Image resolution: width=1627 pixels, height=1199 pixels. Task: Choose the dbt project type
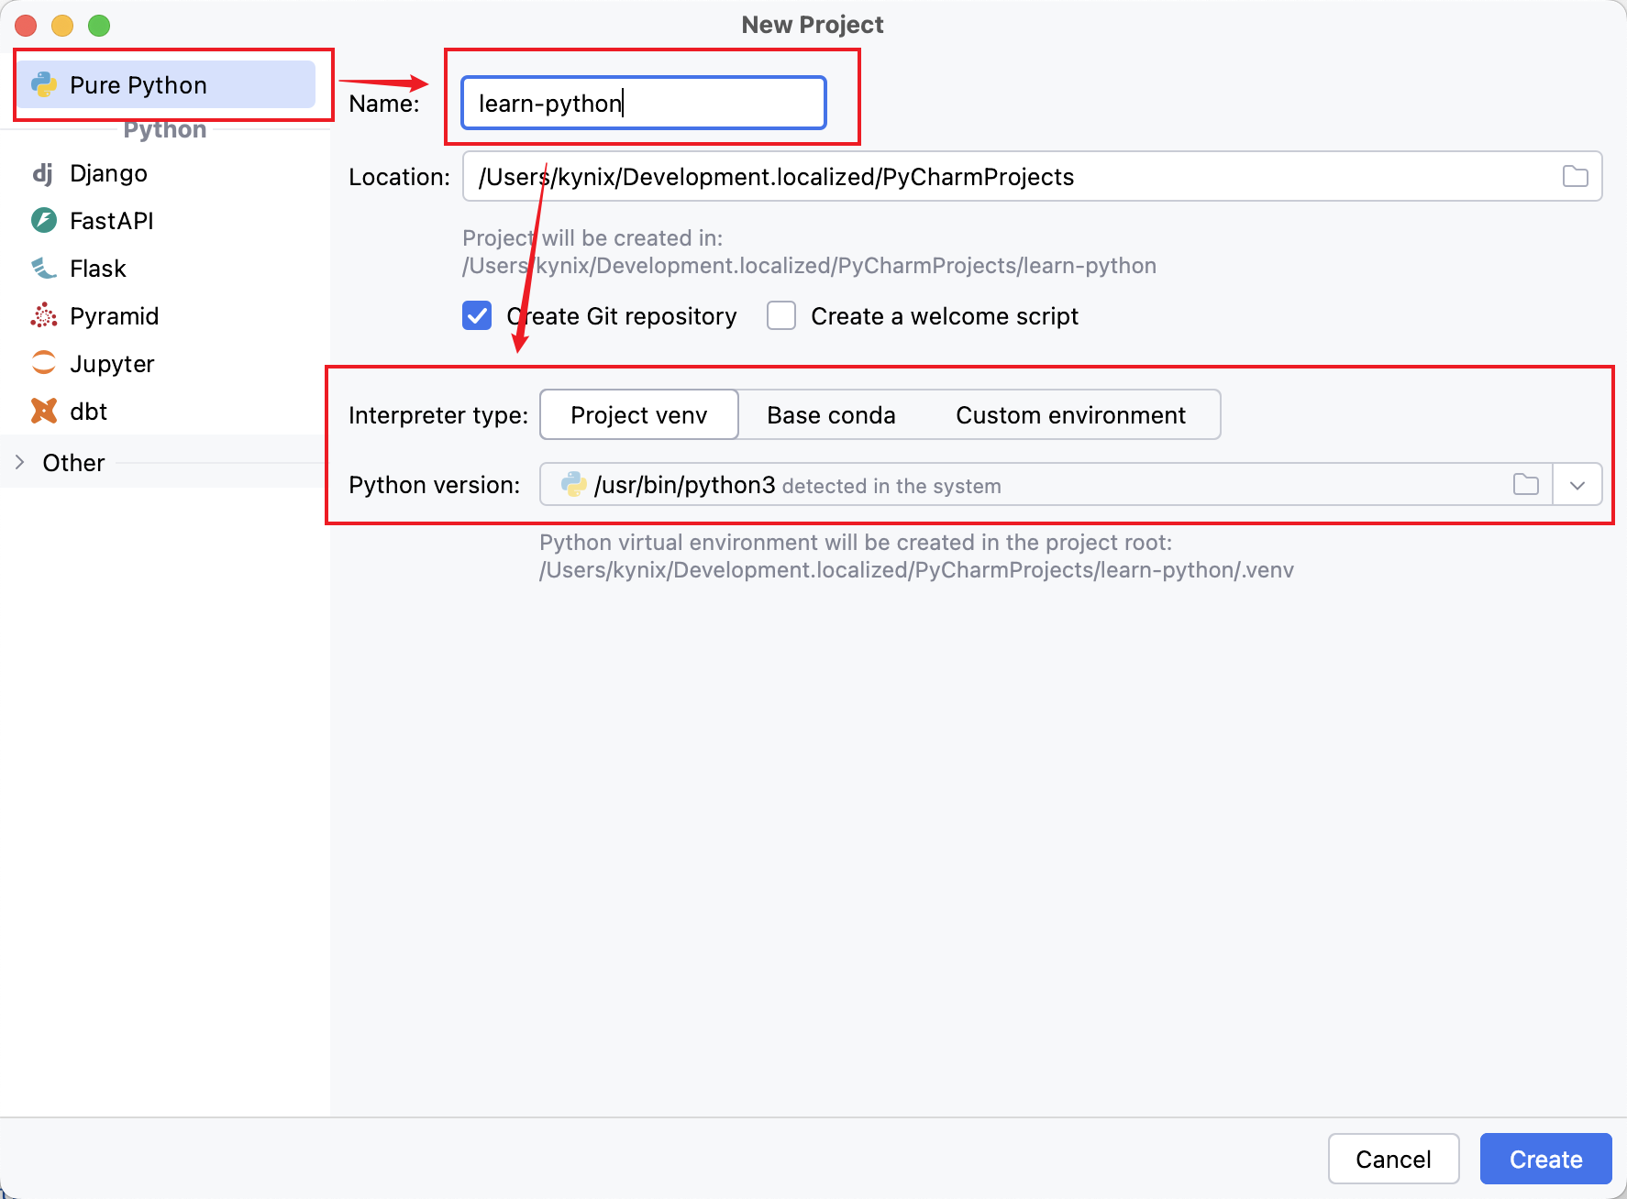coord(165,412)
